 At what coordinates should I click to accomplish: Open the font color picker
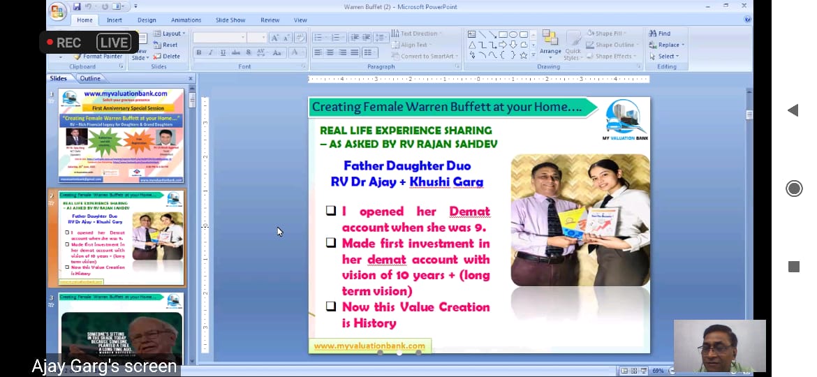coord(296,52)
